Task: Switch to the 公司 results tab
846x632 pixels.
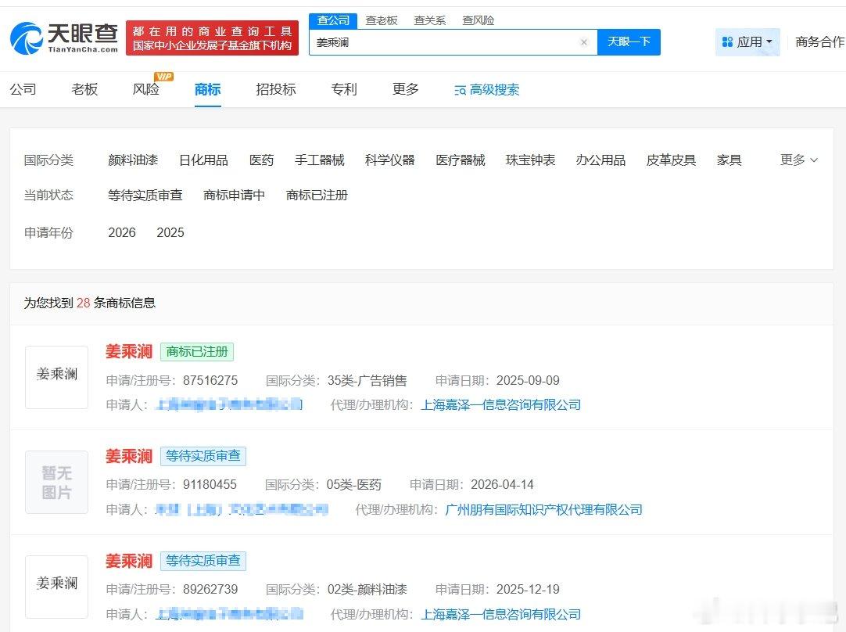Action: (23, 89)
